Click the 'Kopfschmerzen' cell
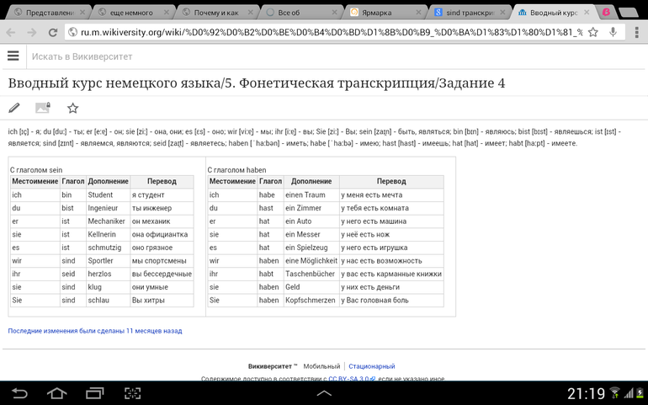Screen dimensions: 648x405 pos(311,301)
